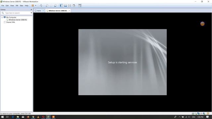Image resolution: width=212 pixels, height=119 pixels.
Task: Click the volume icon in system tray
Action: click(189, 117)
